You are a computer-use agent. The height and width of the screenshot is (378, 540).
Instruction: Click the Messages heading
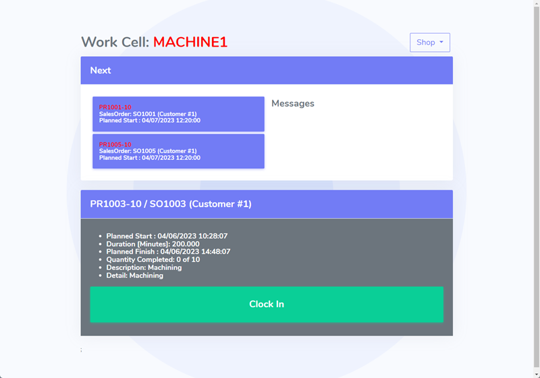[293, 104]
